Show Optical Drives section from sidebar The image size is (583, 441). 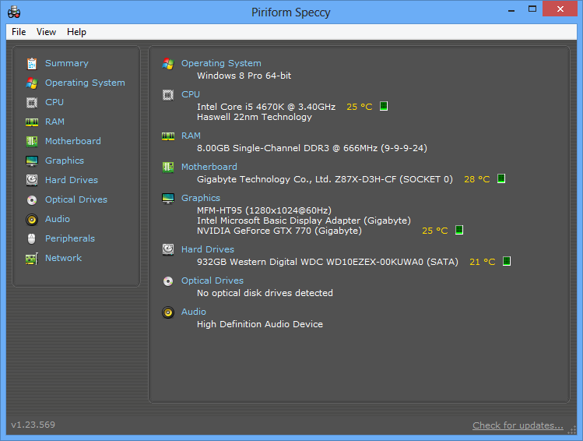[x=76, y=199]
